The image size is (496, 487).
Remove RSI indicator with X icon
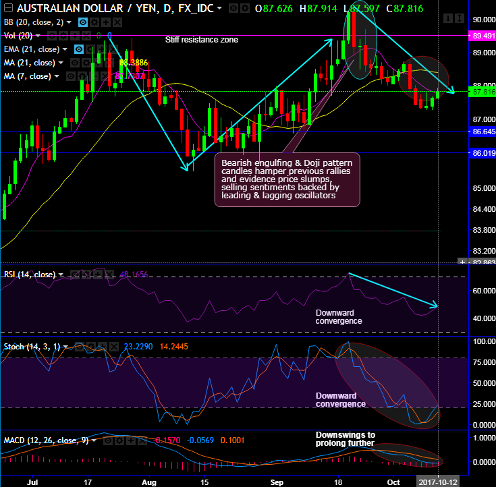[x=109, y=275]
